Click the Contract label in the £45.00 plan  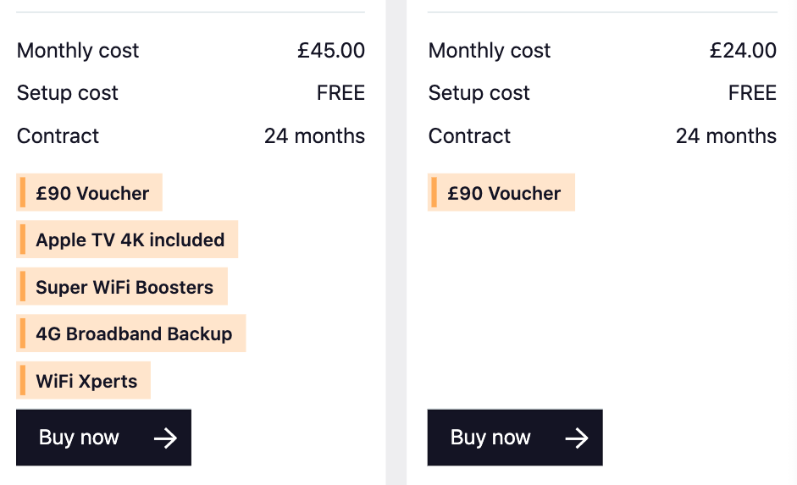(x=58, y=136)
